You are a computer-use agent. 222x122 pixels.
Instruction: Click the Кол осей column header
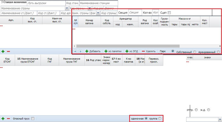coord(155,22)
